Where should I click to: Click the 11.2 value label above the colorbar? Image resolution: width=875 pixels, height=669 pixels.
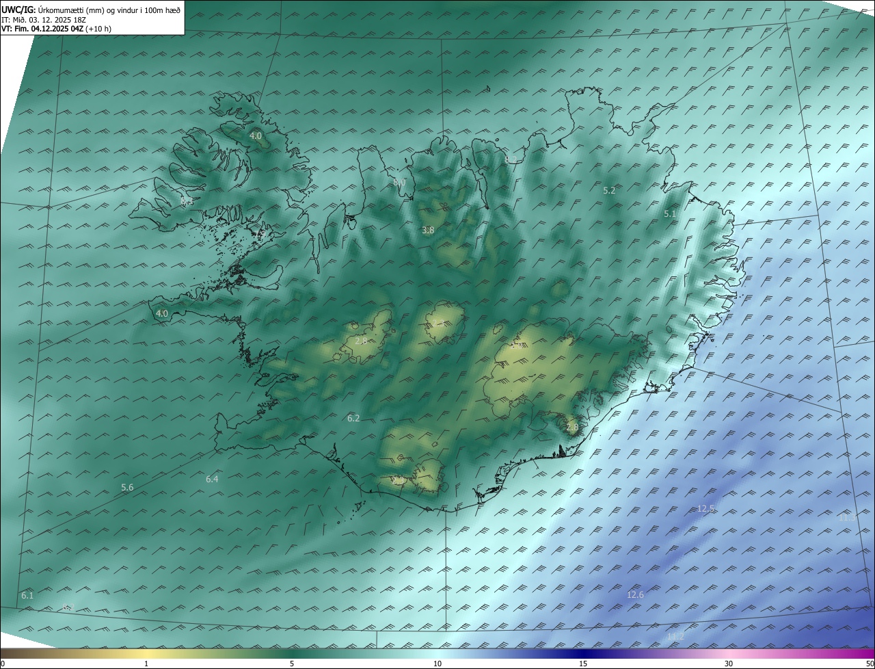675,637
